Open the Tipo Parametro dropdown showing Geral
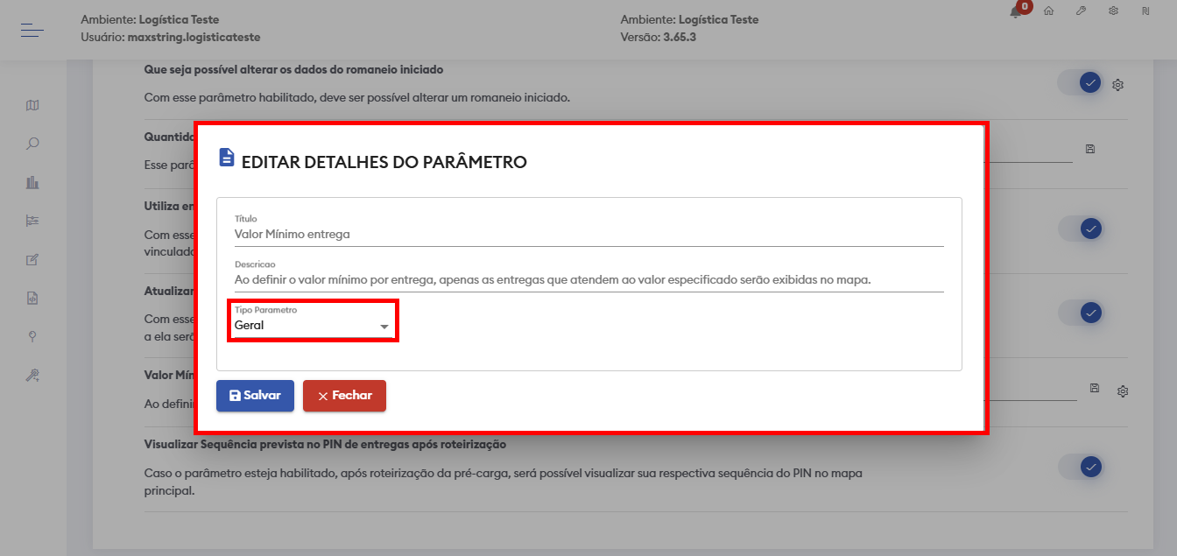1177x556 pixels. [x=313, y=325]
